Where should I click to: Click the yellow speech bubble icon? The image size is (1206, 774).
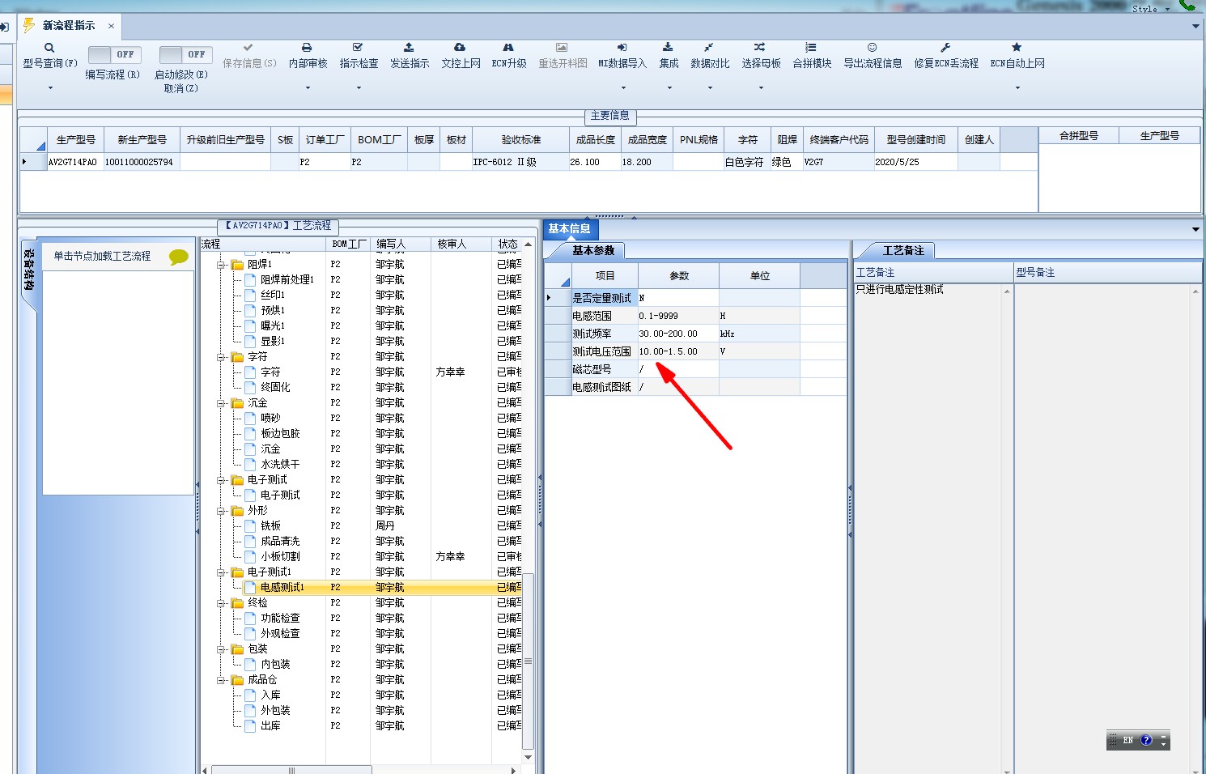pos(179,257)
